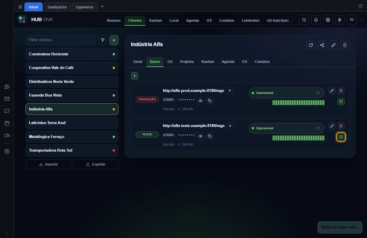Toggle the hamburger menu at top left
This screenshot has height=238, width=367.
click(20, 7)
